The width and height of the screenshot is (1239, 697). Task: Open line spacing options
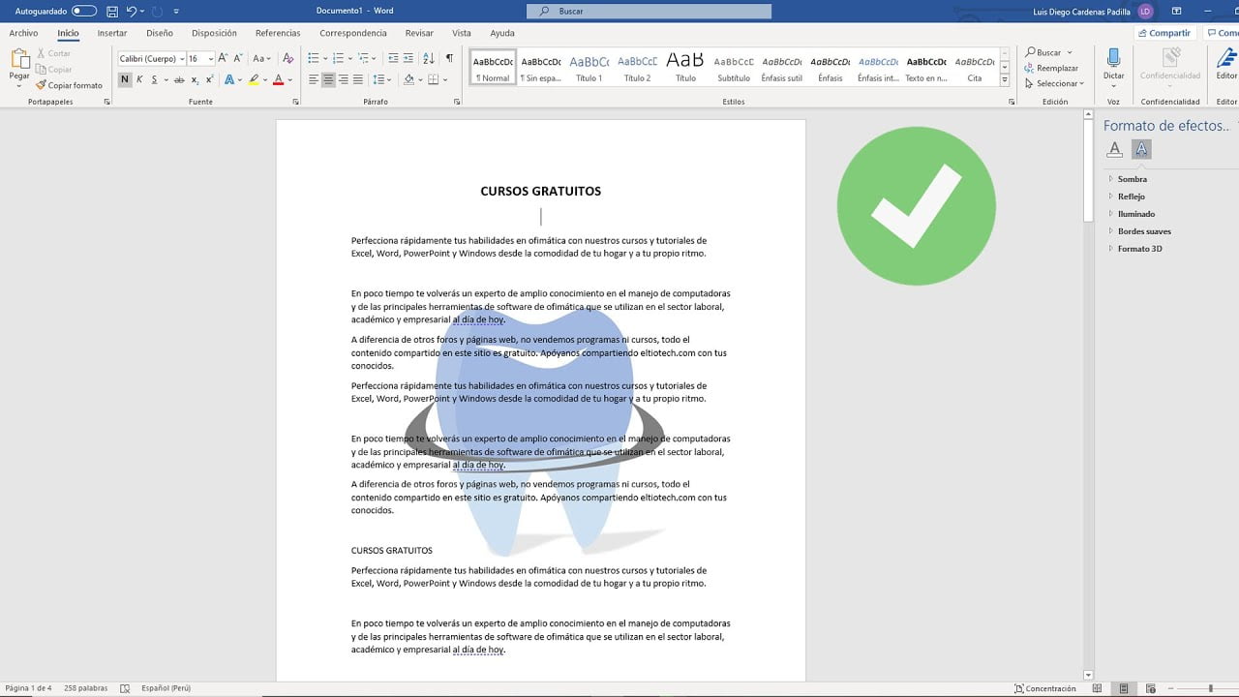[x=379, y=79]
